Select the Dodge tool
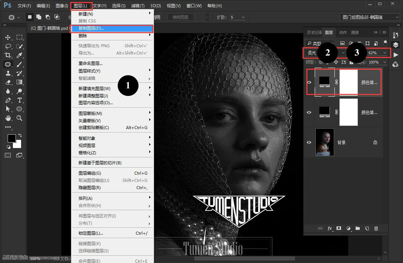 [19, 91]
